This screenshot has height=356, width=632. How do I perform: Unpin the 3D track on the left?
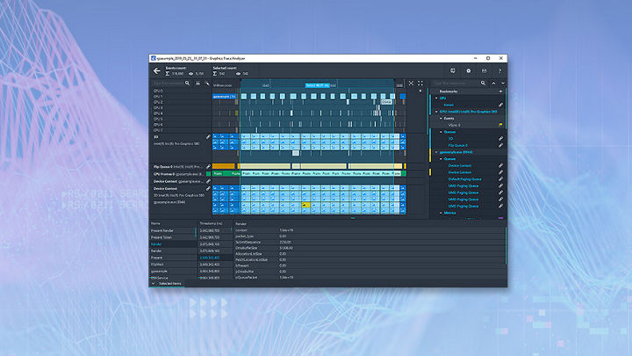click(208, 137)
